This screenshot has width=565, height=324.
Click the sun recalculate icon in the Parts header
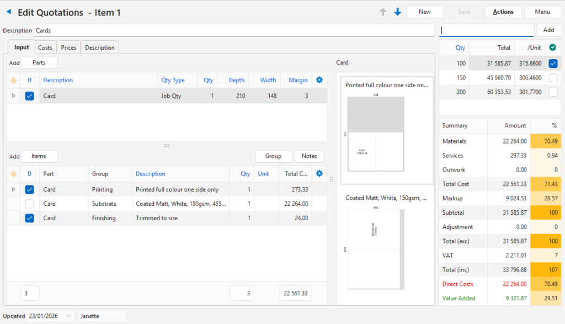(14, 79)
